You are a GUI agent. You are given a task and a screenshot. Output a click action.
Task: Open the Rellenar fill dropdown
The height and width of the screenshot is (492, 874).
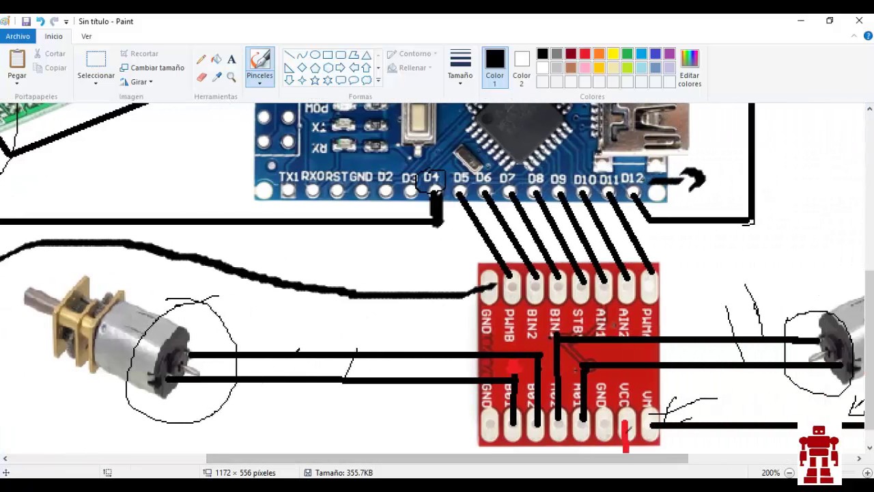[x=412, y=68]
